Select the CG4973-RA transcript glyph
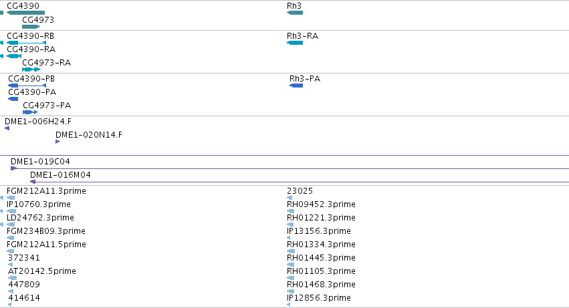 coord(31,69)
